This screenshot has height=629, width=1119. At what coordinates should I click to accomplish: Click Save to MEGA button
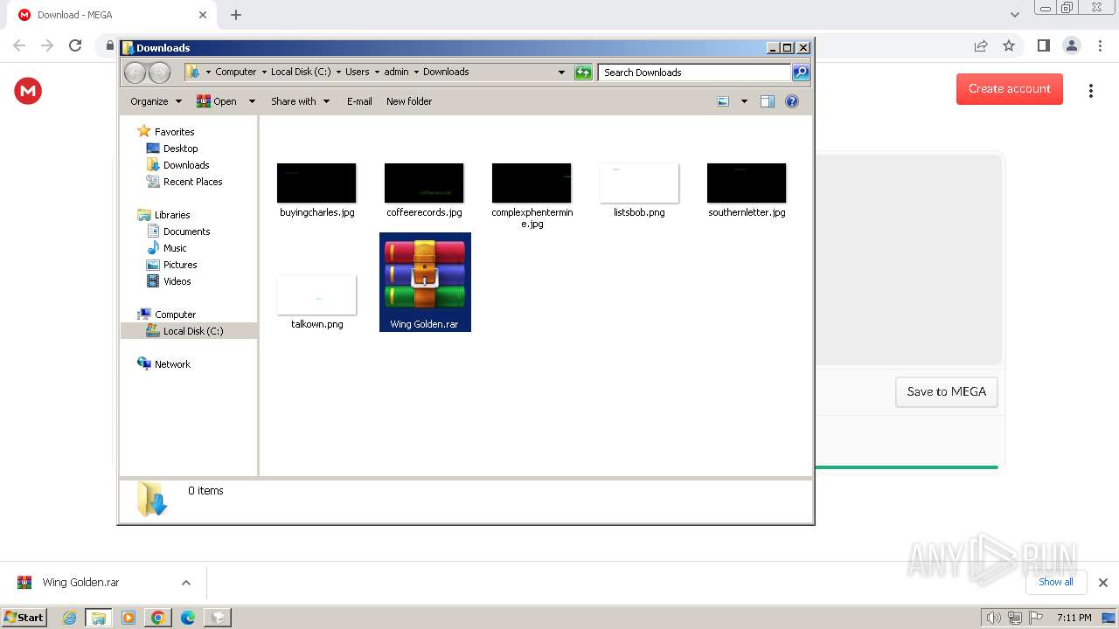tap(947, 392)
